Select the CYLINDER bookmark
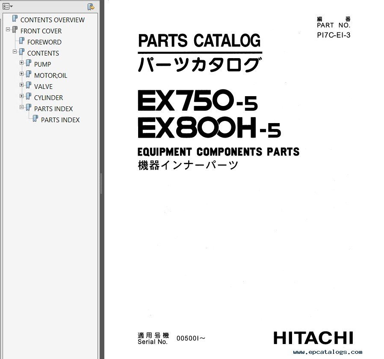Image resolution: width=384 pixels, height=359 pixels. pos(48,97)
